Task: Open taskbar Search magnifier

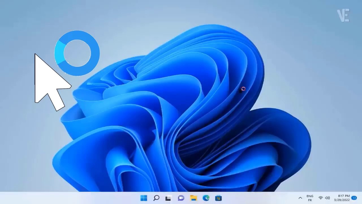Action: pyautogui.click(x=156, y=198)
